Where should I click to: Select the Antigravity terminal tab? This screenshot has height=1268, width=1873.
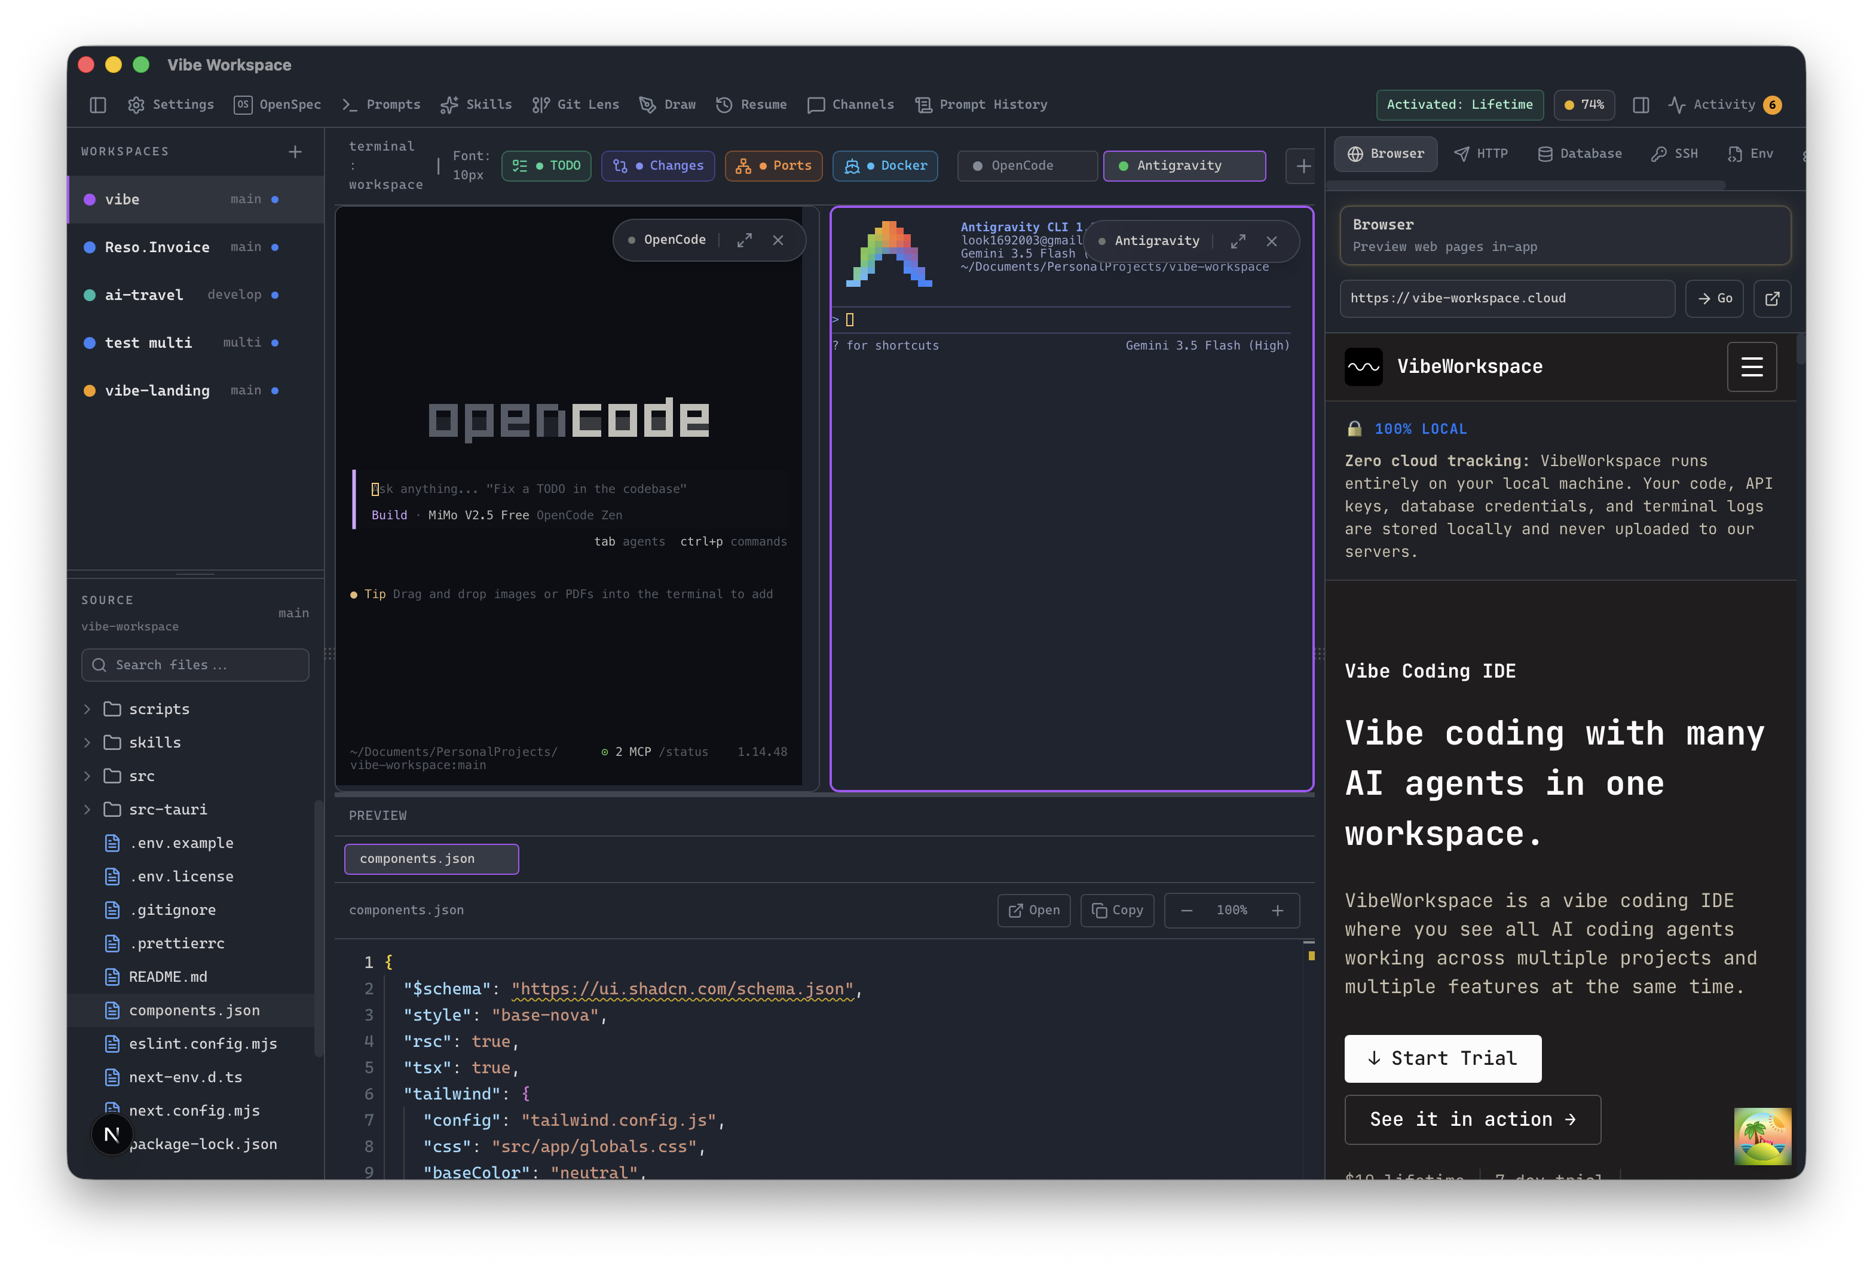coord(1184,166)
